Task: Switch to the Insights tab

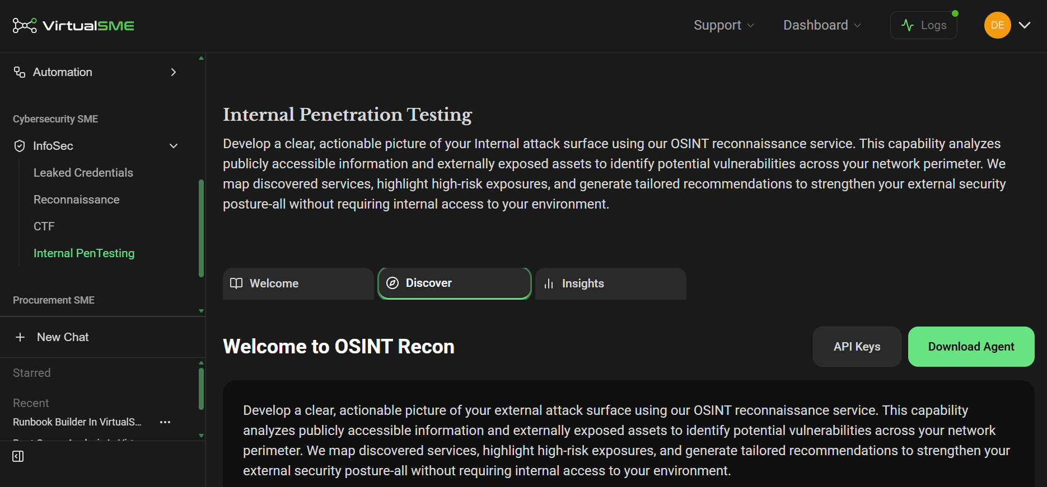Action: pos(611,283)
